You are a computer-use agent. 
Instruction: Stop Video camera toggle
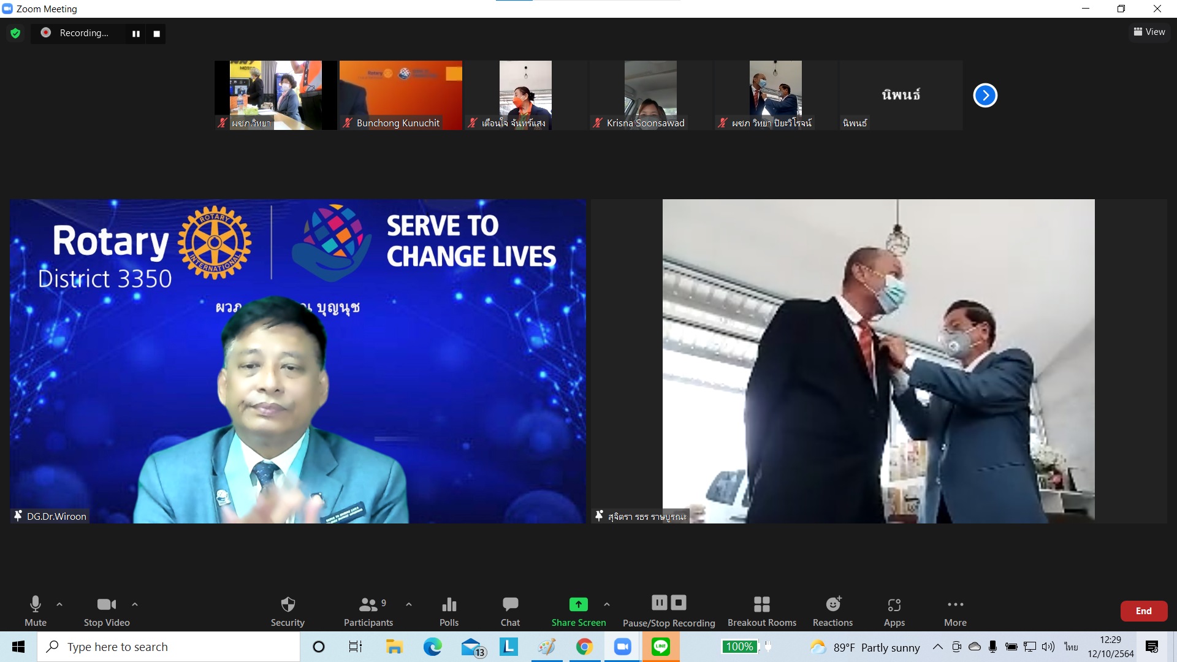coord(107,611)
